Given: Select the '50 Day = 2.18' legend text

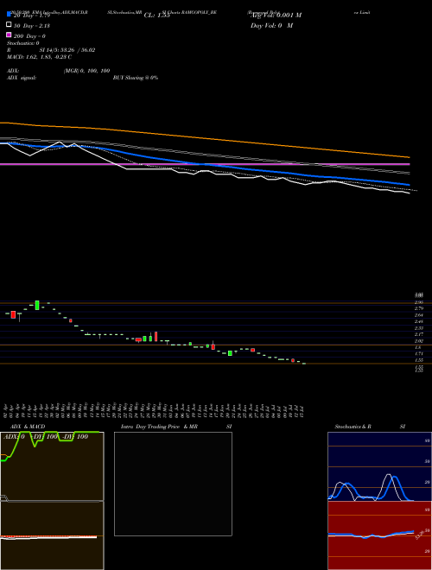Looking at the screenshot, I should coord(32,26).
